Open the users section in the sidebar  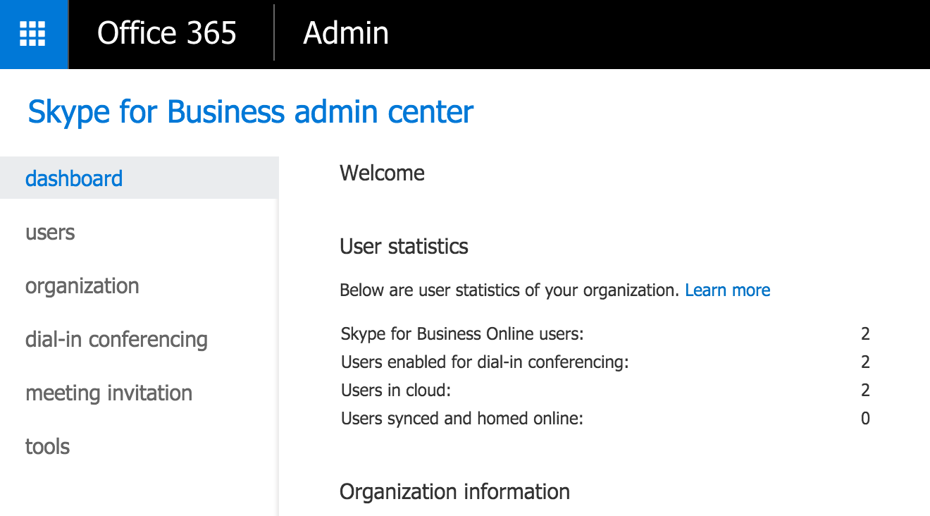[50, 233]
